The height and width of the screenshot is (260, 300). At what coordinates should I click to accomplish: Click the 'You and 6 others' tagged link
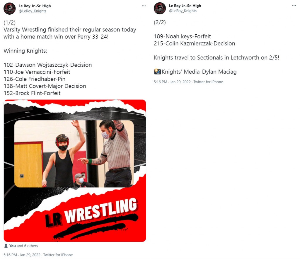point(23,246)
